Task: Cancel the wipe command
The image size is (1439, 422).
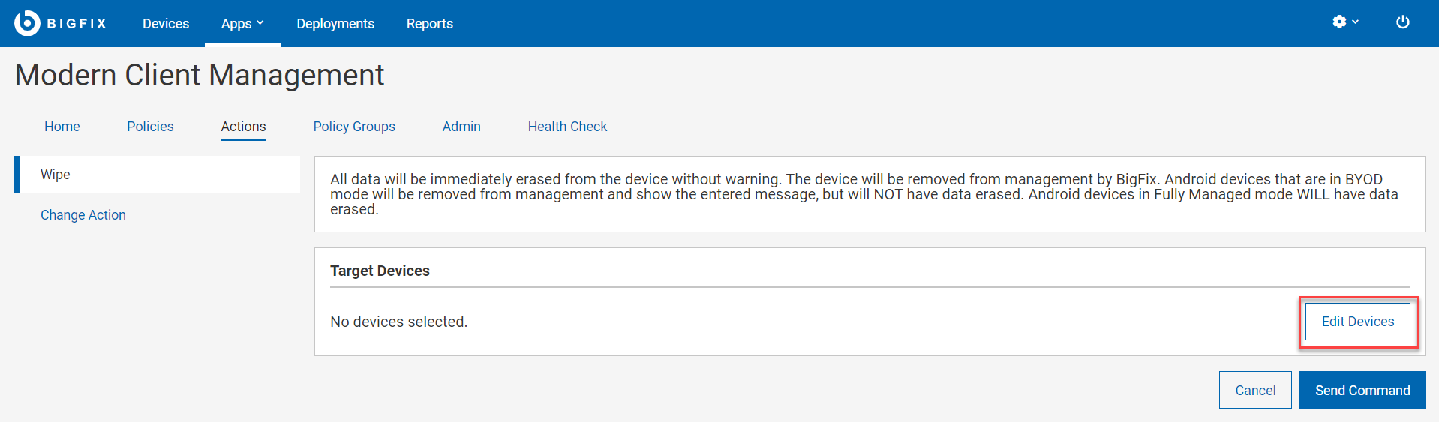Action: (x=1255, y=390)
